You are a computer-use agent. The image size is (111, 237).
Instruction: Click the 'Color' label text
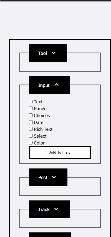point(39,143)
